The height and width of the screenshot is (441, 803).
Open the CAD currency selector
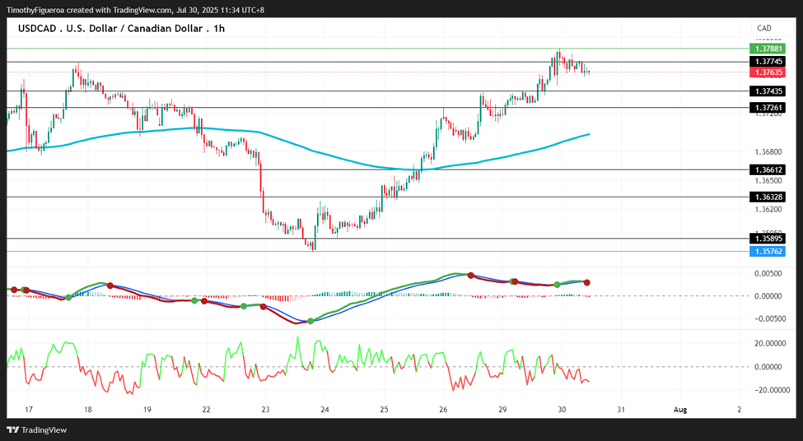pos(767,28)
